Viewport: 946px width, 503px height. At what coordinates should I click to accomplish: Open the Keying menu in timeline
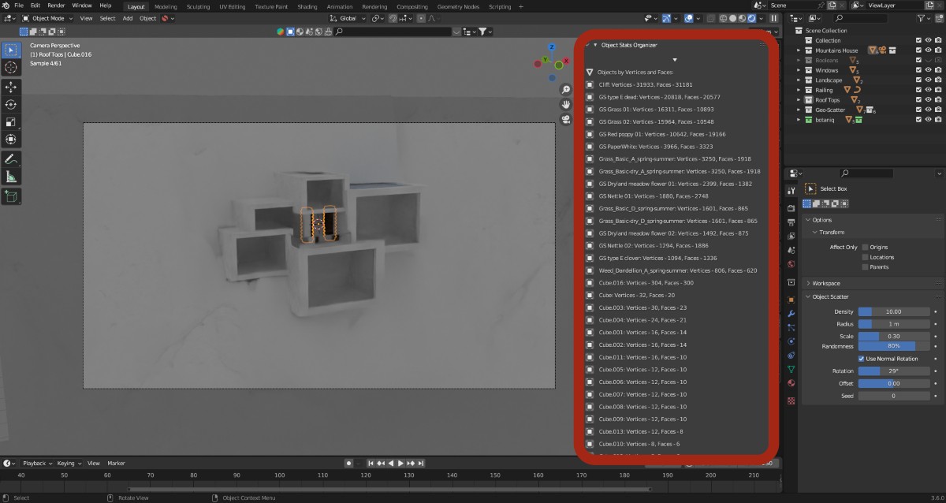pos(68,463)
